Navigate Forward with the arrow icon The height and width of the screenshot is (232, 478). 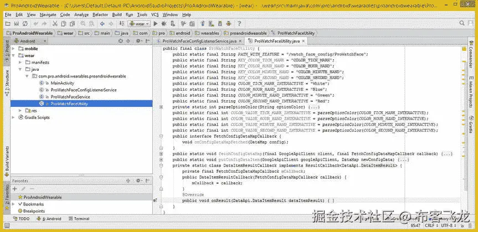[x=111, y=23]
